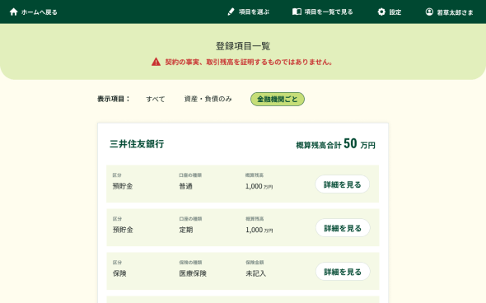Image resolution: width=486 pixels, height=303 pixels.
Task: Click the user account avatar icon
Action: point(429,12)
